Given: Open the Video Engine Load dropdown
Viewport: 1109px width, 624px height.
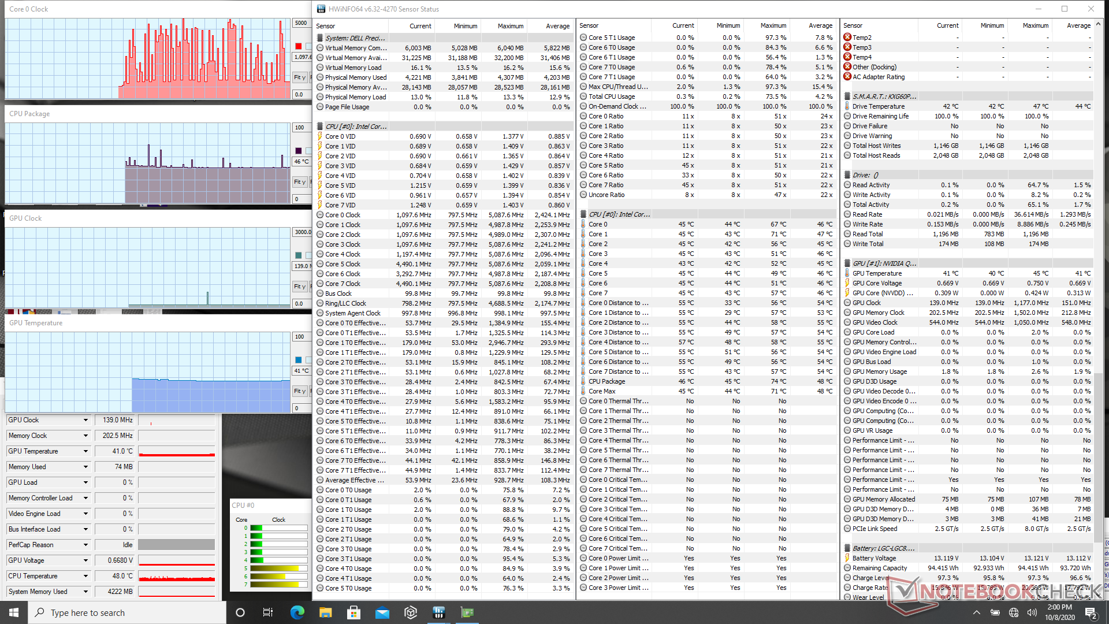Looking at the screenshot, I should click(85, 514).
